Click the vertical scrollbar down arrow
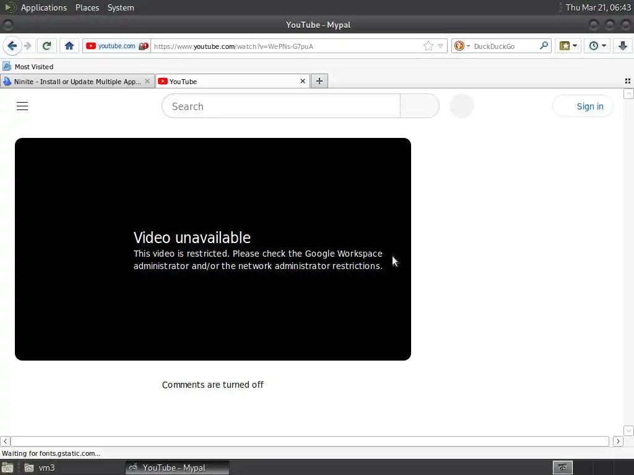 pos(628,430)
